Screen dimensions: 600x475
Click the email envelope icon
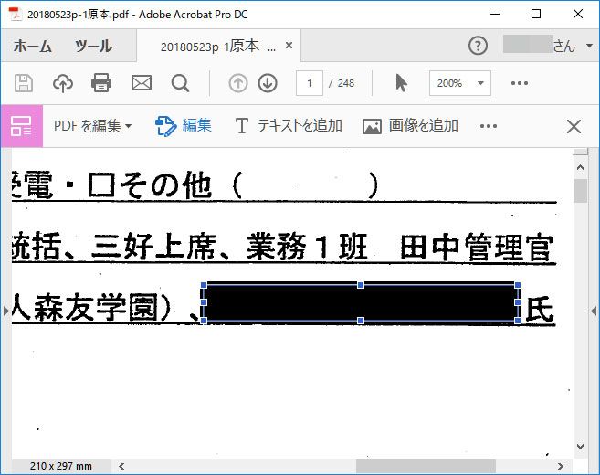[x=141, y=83]
